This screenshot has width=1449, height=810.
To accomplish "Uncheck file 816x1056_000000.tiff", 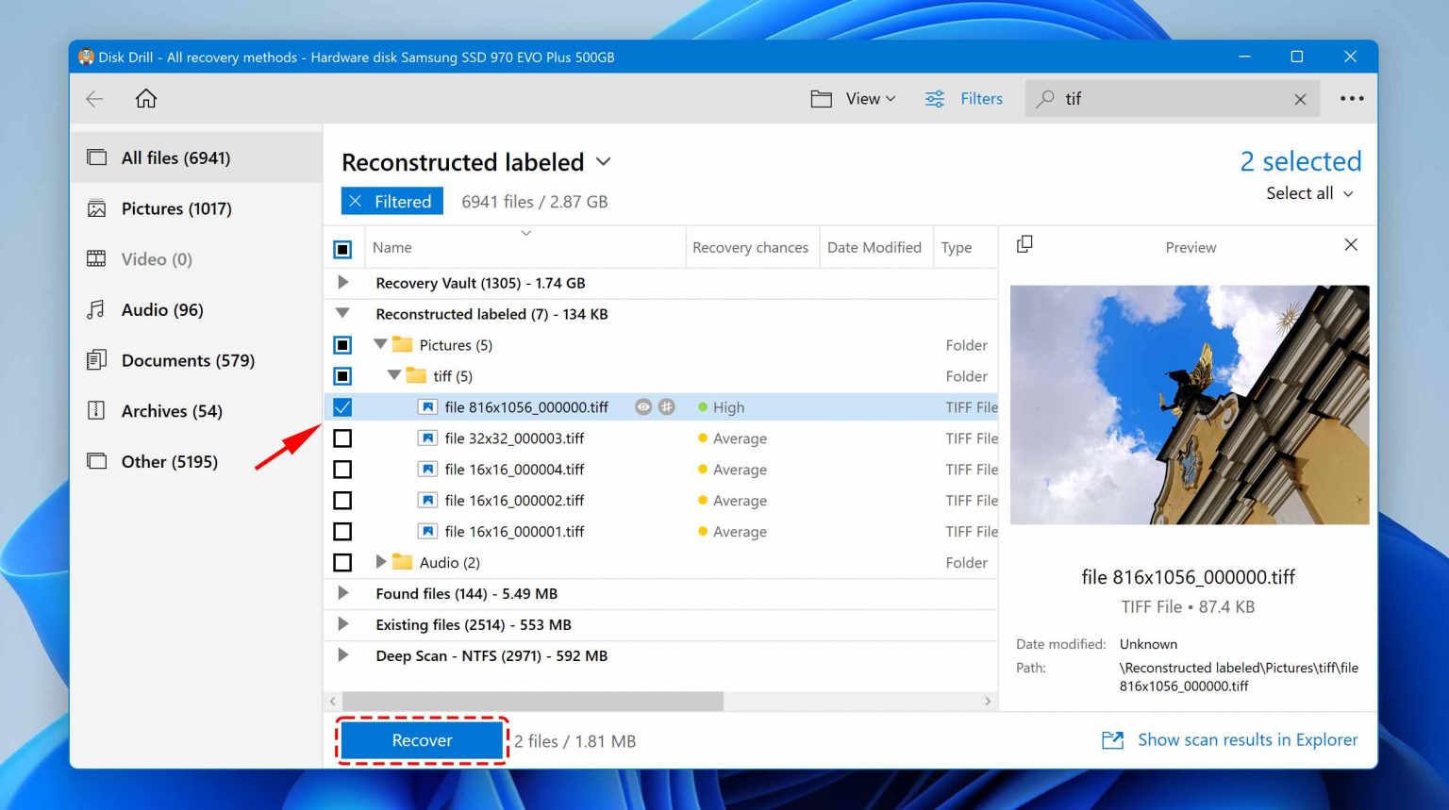I will point(343,406).
